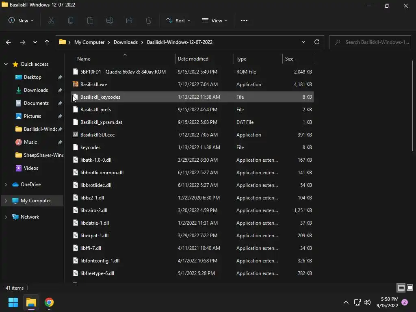Expand the OneDrive tree node
This screenshot has height=312, width=416.
[x=6, y=184]
